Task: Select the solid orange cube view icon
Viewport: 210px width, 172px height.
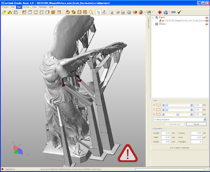Action: [53, 12]
